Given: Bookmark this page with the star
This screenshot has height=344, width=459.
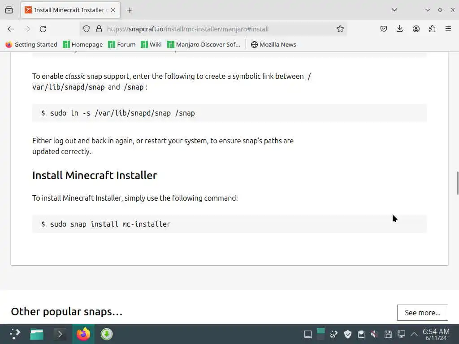Looking at the screenshot, I should [340, 29].
